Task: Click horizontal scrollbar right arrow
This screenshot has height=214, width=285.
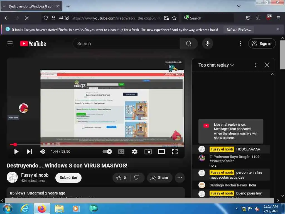Action: tap(278, 200)
